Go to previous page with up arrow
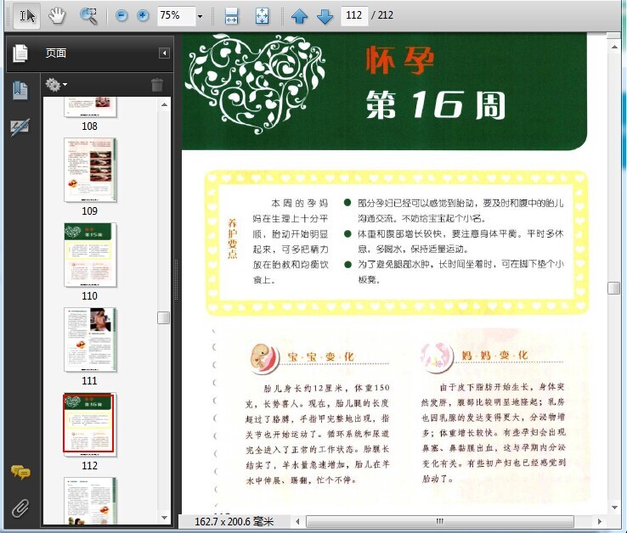The height and width of the screenshot is (533, 627). (300, 16)
